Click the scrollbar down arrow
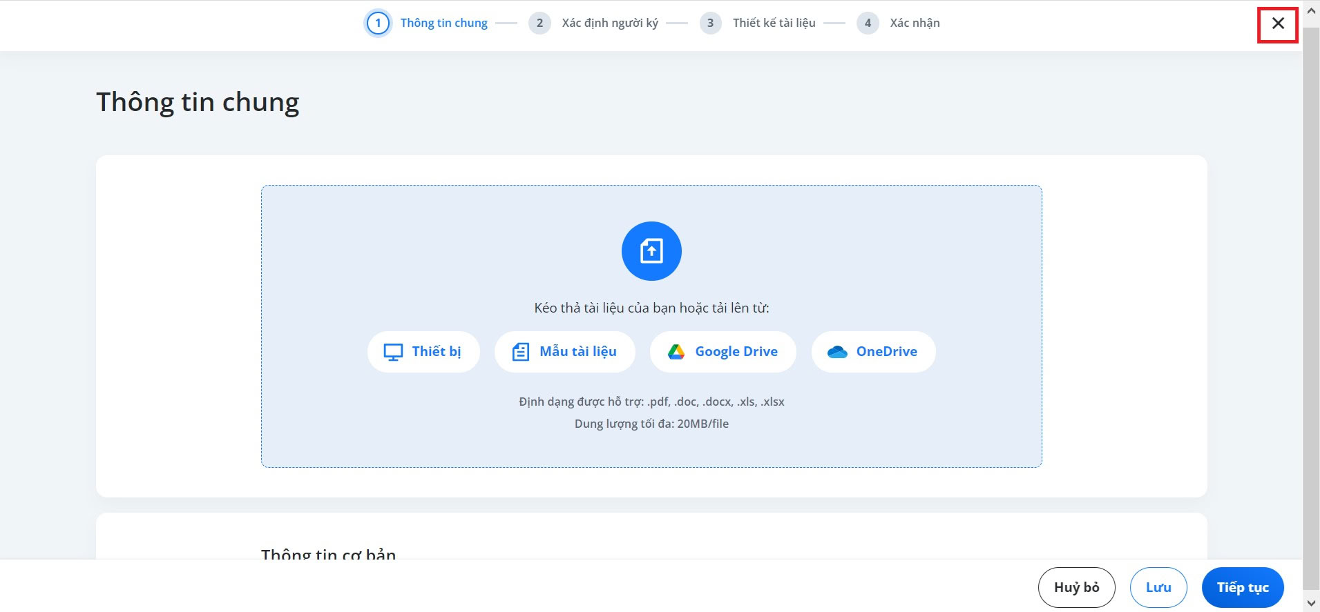 click(x=1311, y=603)
